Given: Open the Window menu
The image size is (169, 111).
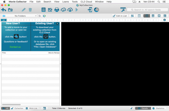Looking at the screenshot, I should point(99,2).
